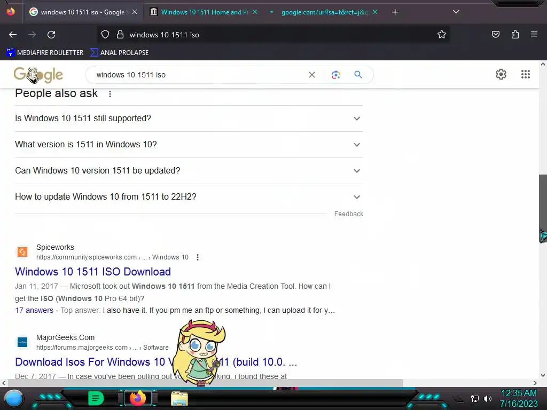Open the green notes app on taskbar
The height and width of the screenshot is (410, 547).
[96, 398]
